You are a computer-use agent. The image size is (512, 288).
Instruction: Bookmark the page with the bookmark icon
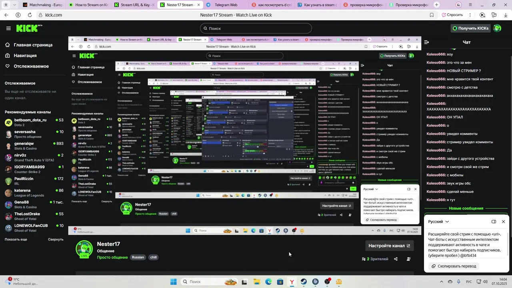coord(432,15)
